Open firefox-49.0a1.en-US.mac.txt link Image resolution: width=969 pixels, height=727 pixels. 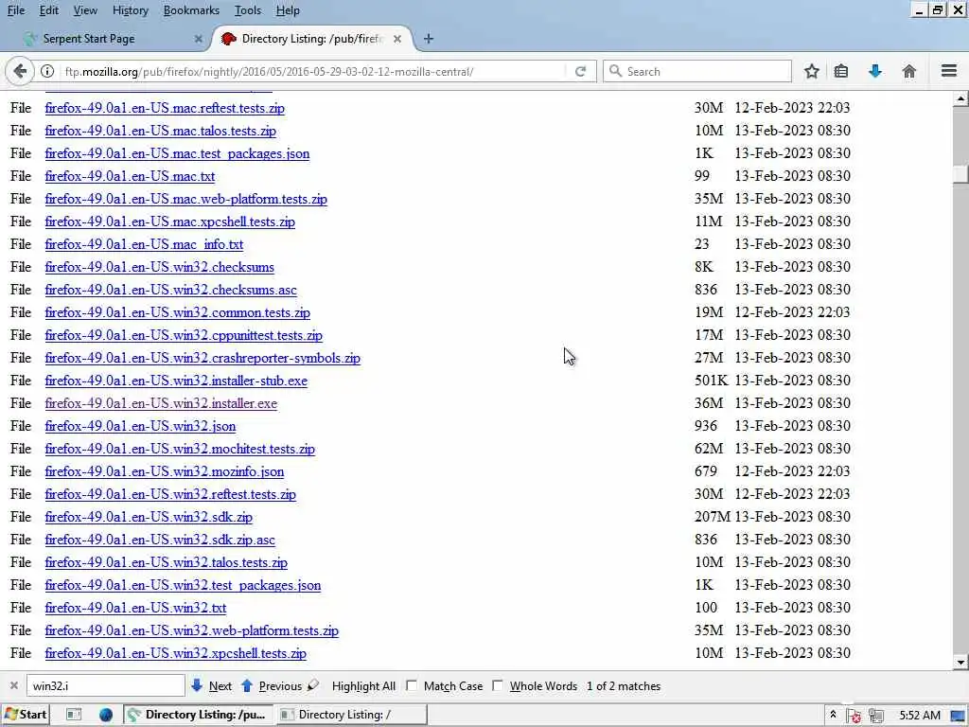tap(130, 176)
